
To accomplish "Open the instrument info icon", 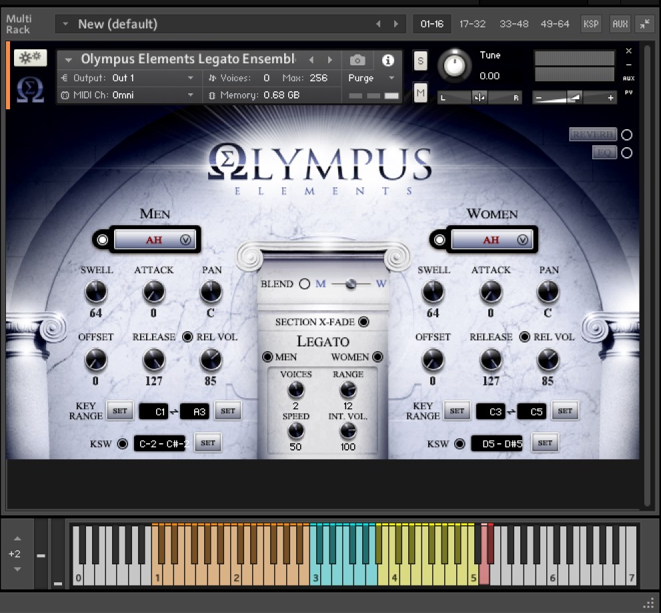I will pos(388,60).
